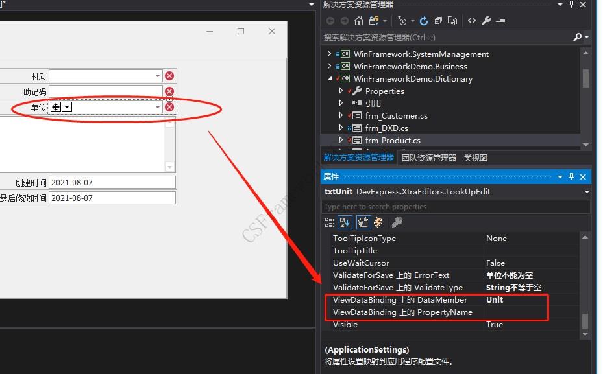The width and height of the screenshot is (603, 374).
Task: Switch Properties panel to Categorized view
Action: point(330,222)
